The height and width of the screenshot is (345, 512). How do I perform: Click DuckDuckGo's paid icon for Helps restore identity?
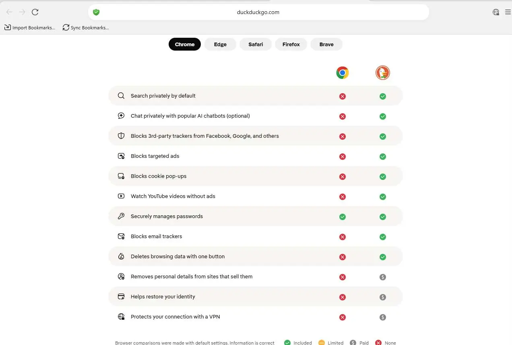click(x=383, y=297)
